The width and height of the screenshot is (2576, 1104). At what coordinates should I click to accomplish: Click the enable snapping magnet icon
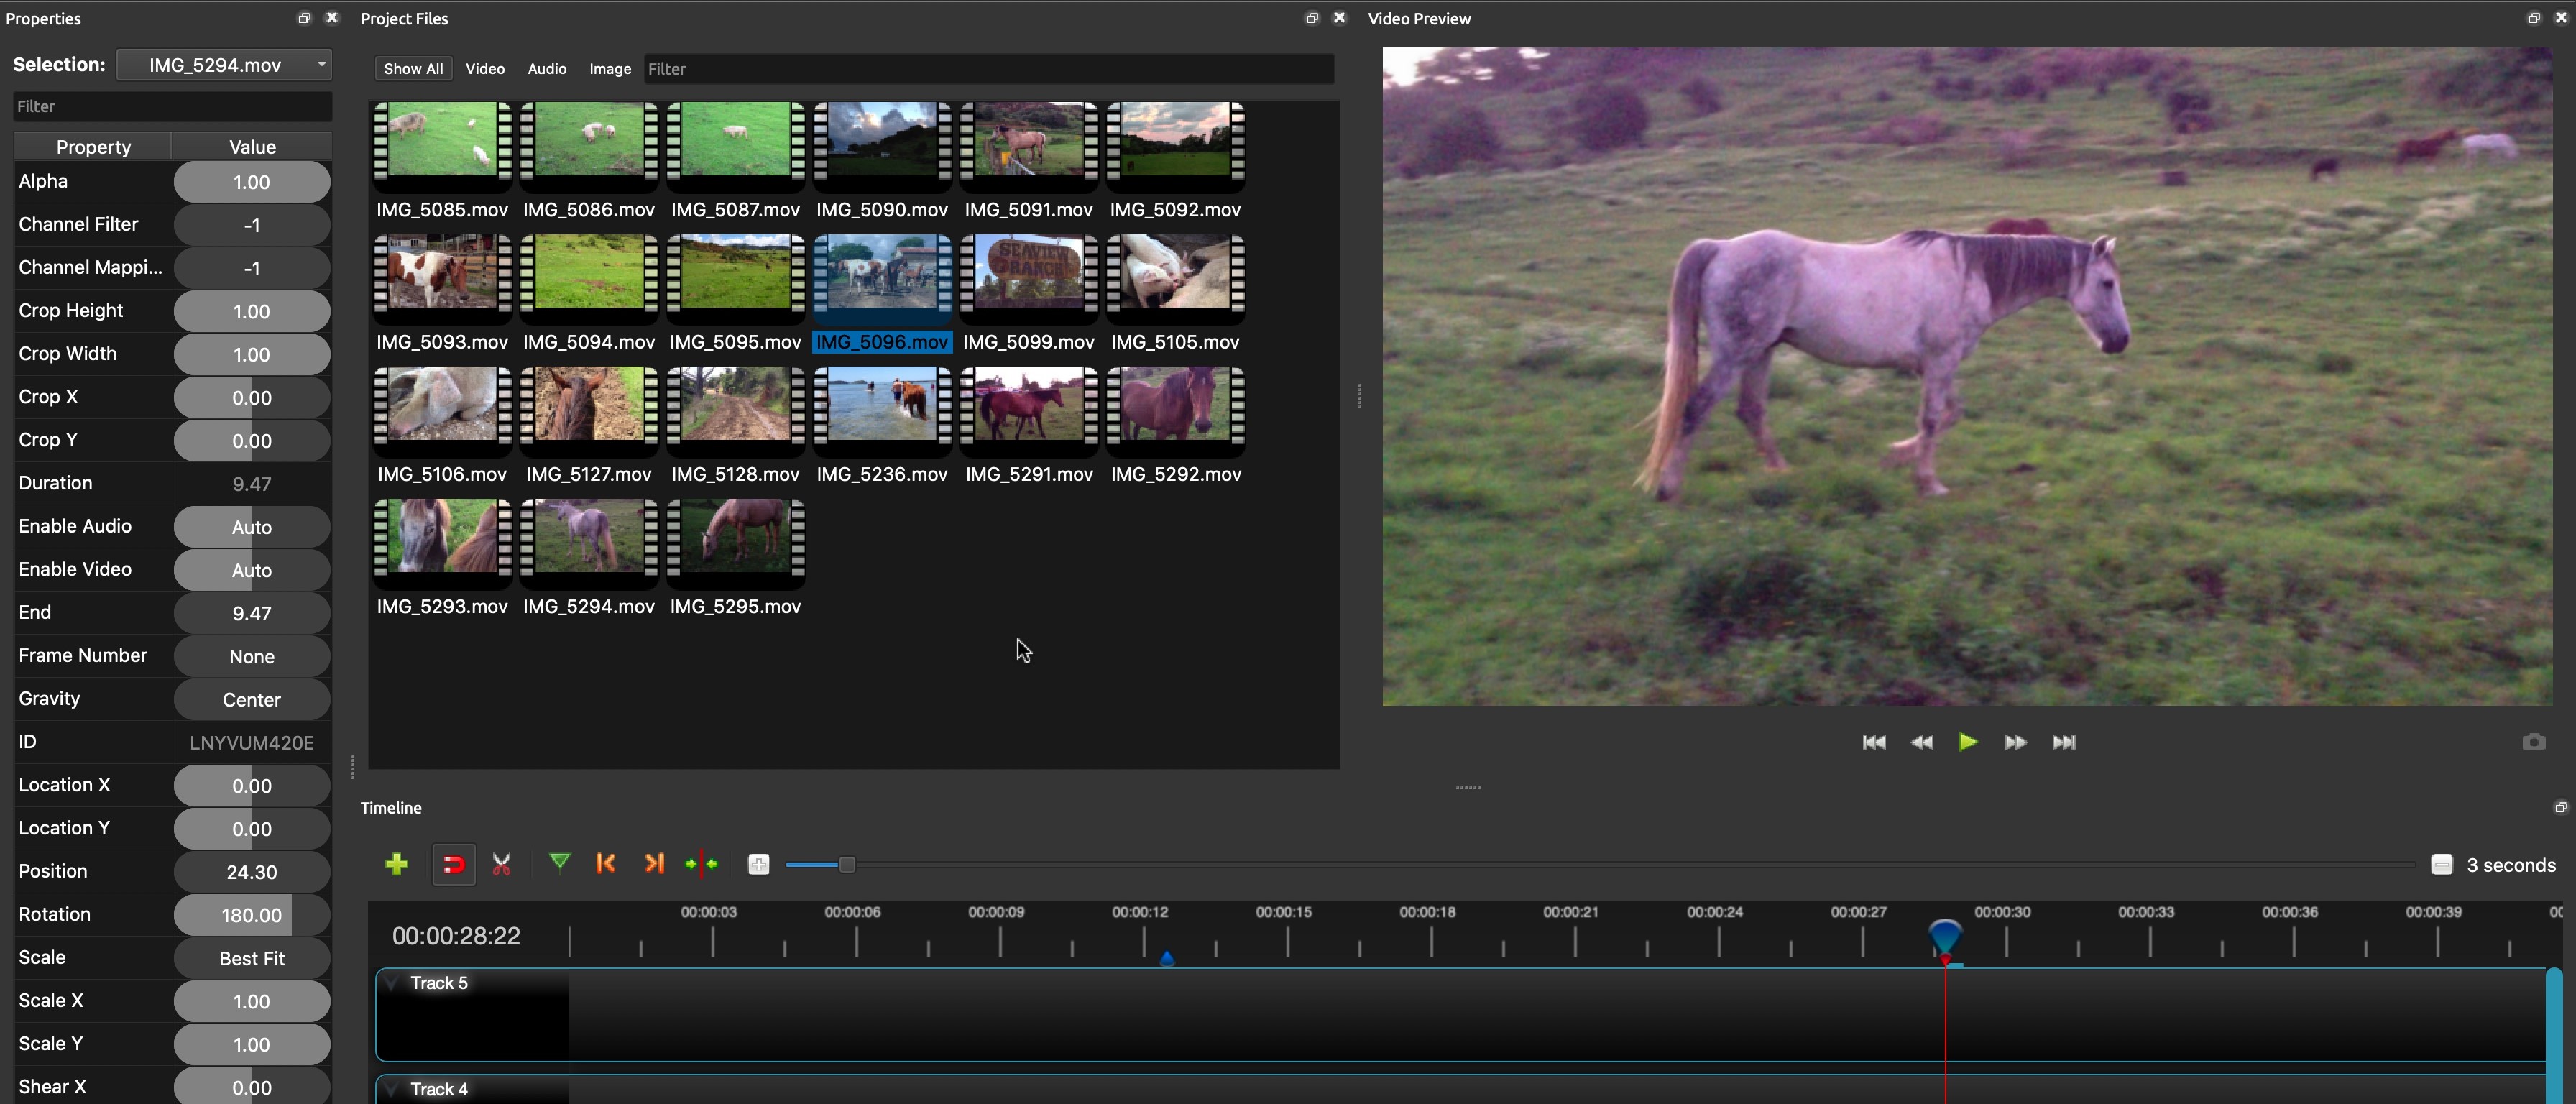tap(454, 864)
